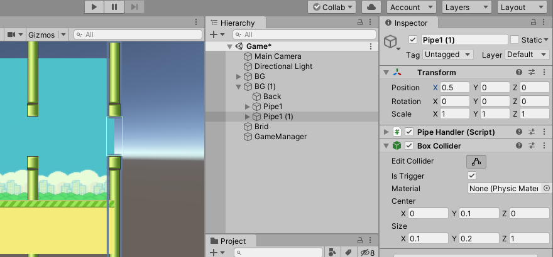553x257 pixels.
Task: Select Main Camera in Hierarchy
Action: (x=278, y=56)
